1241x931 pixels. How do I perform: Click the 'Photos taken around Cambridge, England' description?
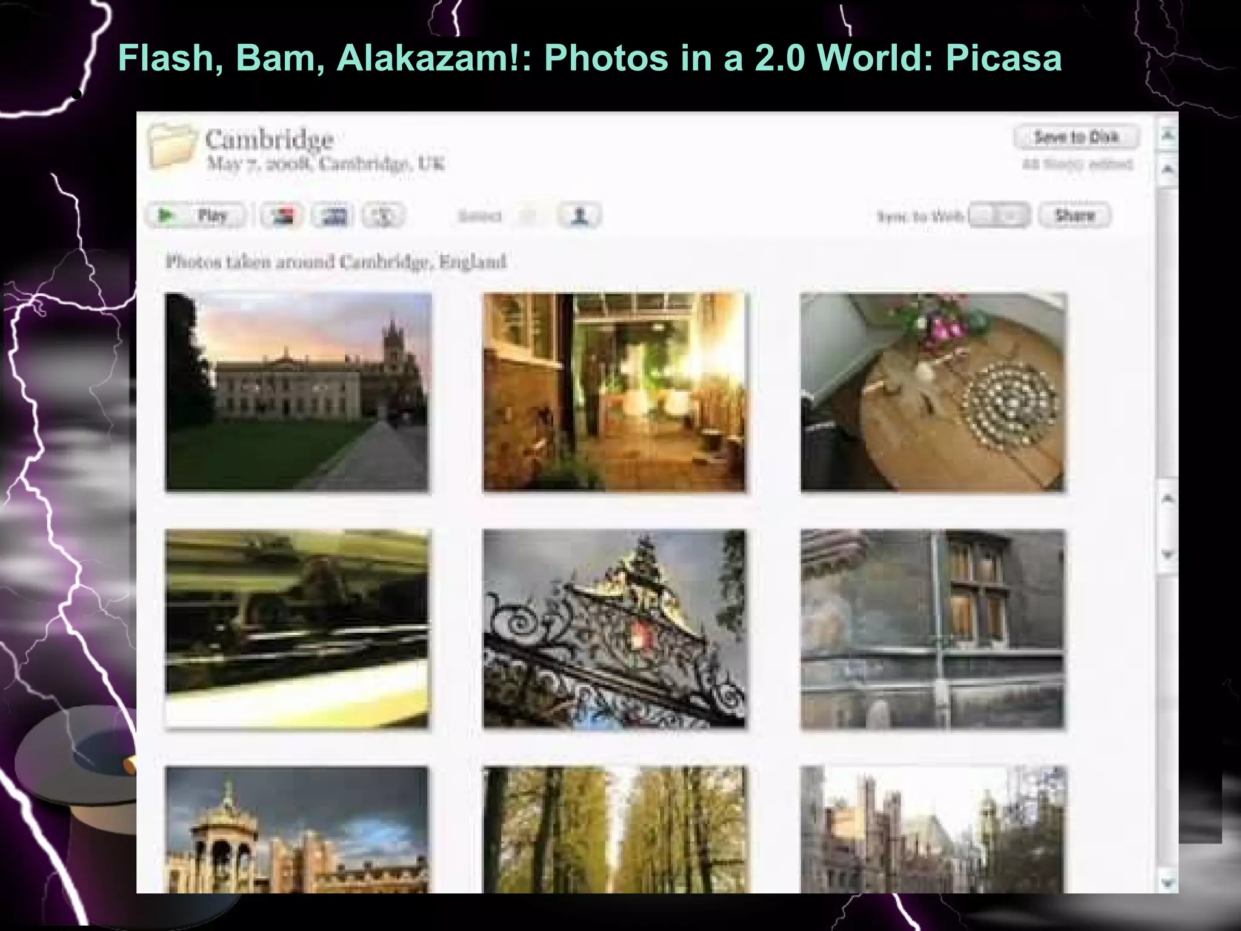[x=336, y=262]
